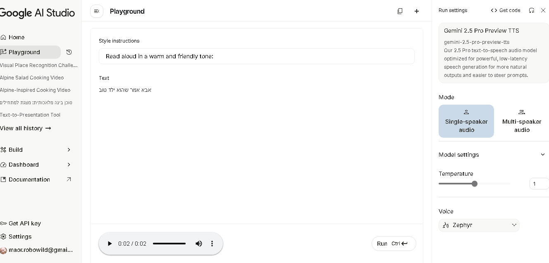Start a new prompt with plus icon
Screen dimensions: 549x263
point(417,11)
